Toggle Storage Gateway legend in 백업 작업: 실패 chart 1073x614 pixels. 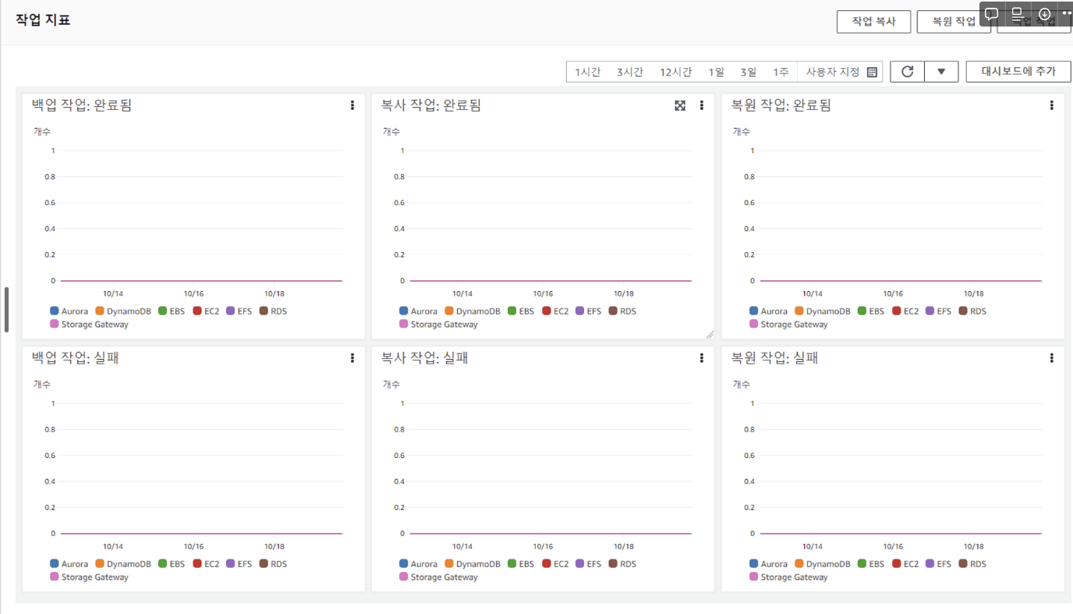point(89,577)
